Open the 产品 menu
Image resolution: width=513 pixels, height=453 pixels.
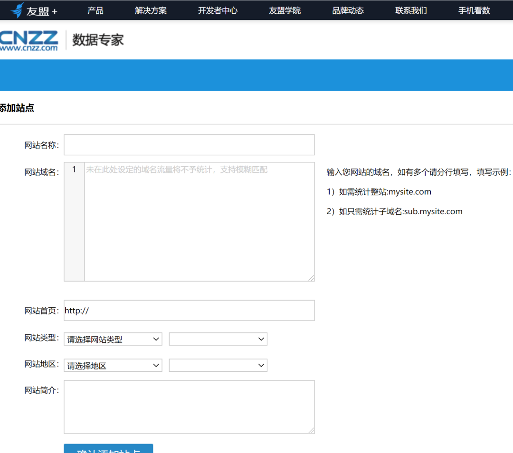(x=95, y=10)
